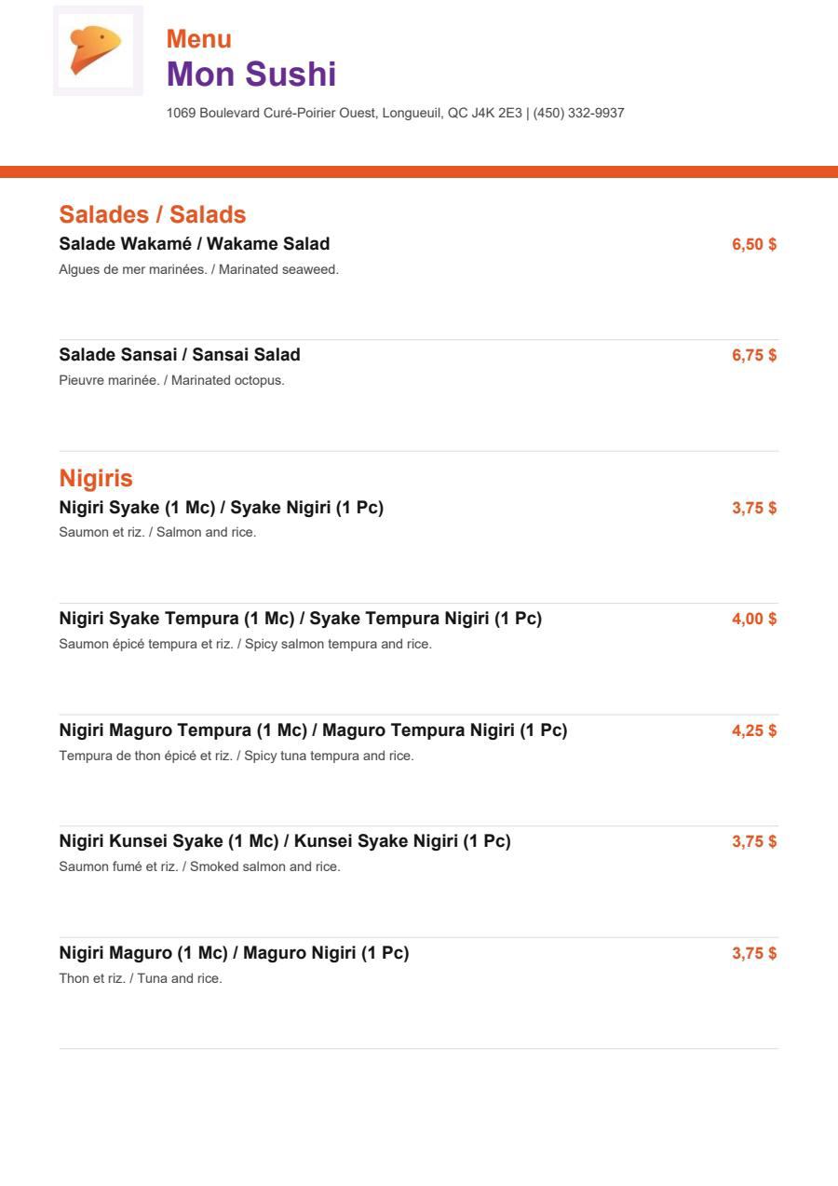The height and width of the screenshot is (1186, 838).
Task: Click the Mon Sushi logo icon
Action: click(x=98, y=50)
